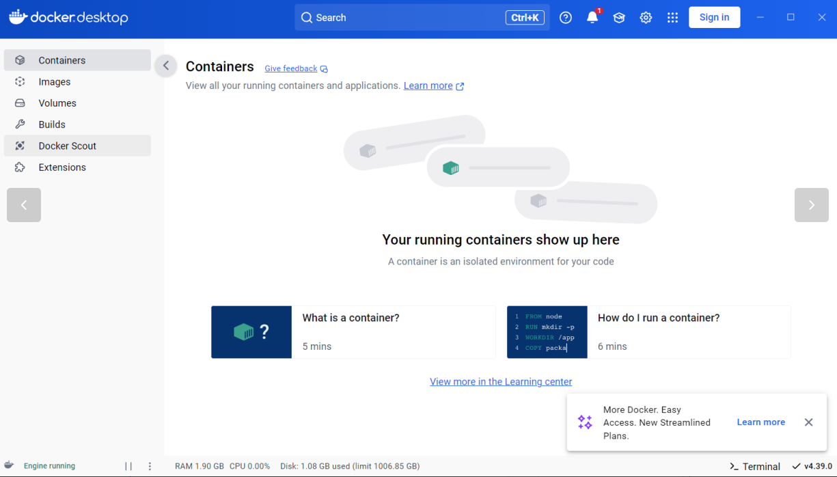Image resolution: width=837 pixels, height=477 pixels.
Task: Open the apps grid icon in the header
Action: click(x=672, y=18)
